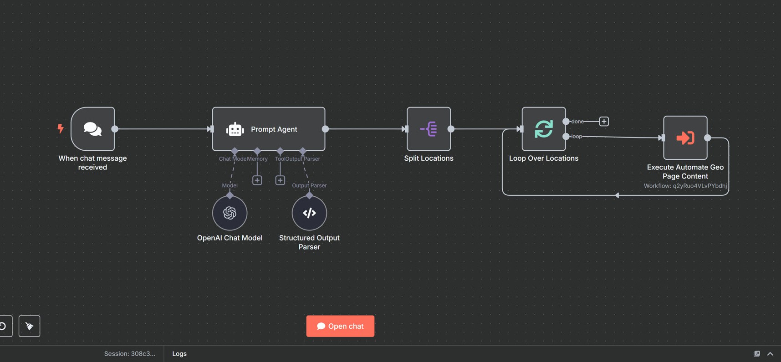The width and height of the screenshot is (781, 362).
Task: Select the OpenAI Chat Model node
Action: click(x=230, y=213)
